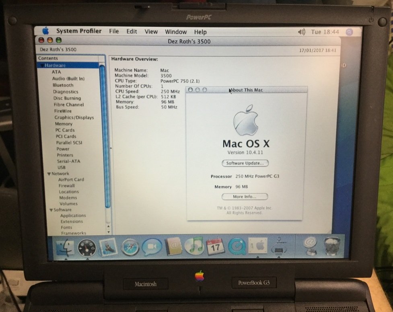This screenshot has width=393, height=312.
Task: Open the View menu
Action: click(151, 32)
